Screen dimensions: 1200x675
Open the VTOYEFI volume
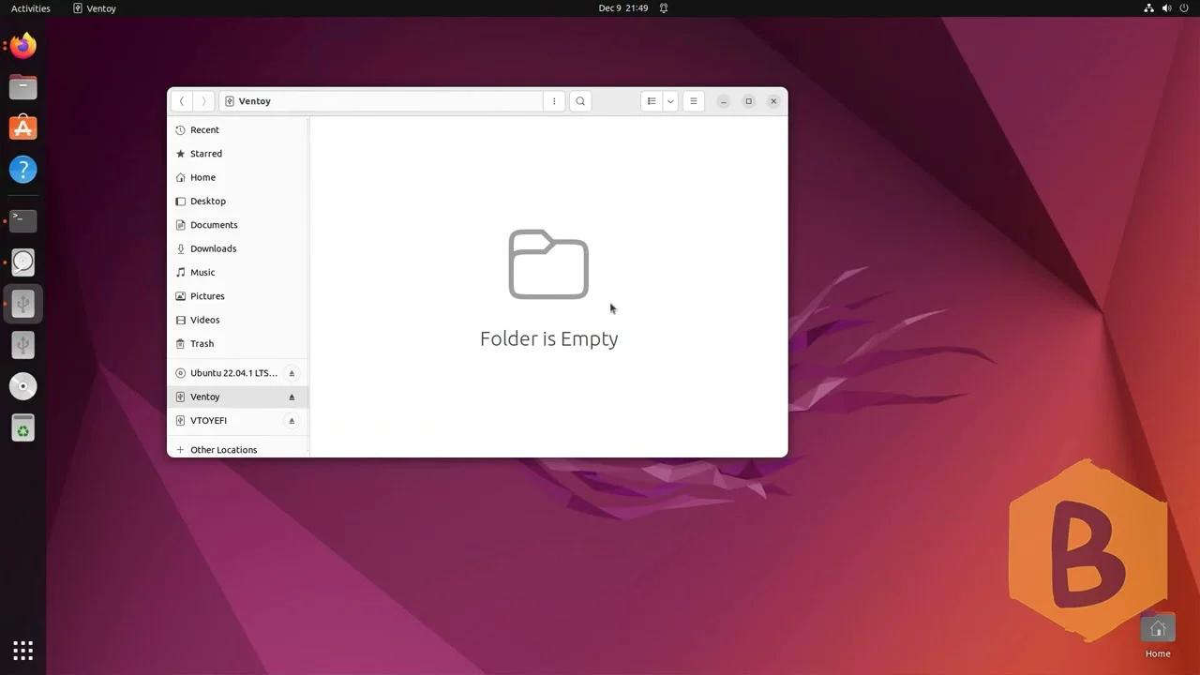[238, 421]
